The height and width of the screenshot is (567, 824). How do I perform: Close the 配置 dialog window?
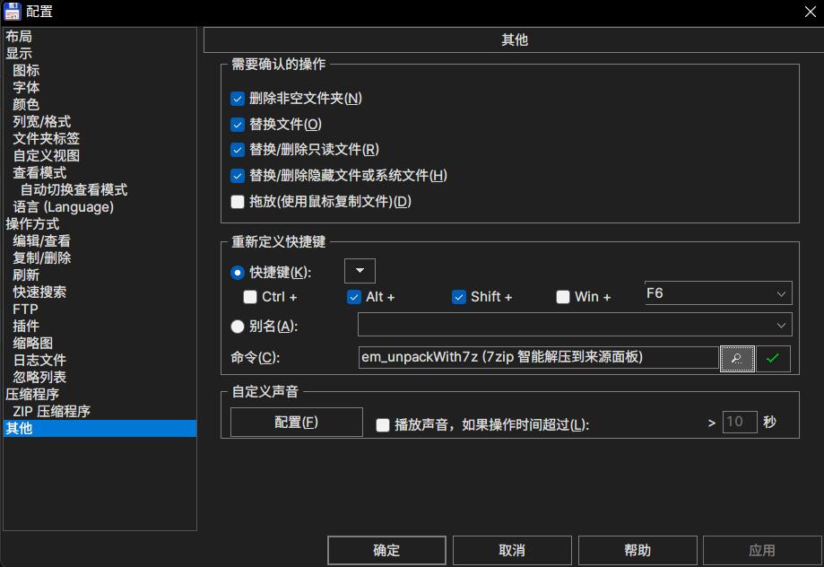point(809,12)
